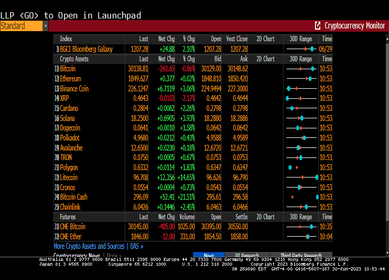Click the 2D Chart header in Index row
The width and height of the screenshot is (389, 280).
point(265,39)
